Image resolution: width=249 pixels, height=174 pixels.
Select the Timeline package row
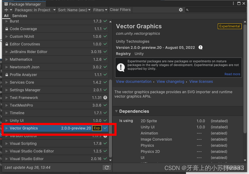[x=55, y=113]
